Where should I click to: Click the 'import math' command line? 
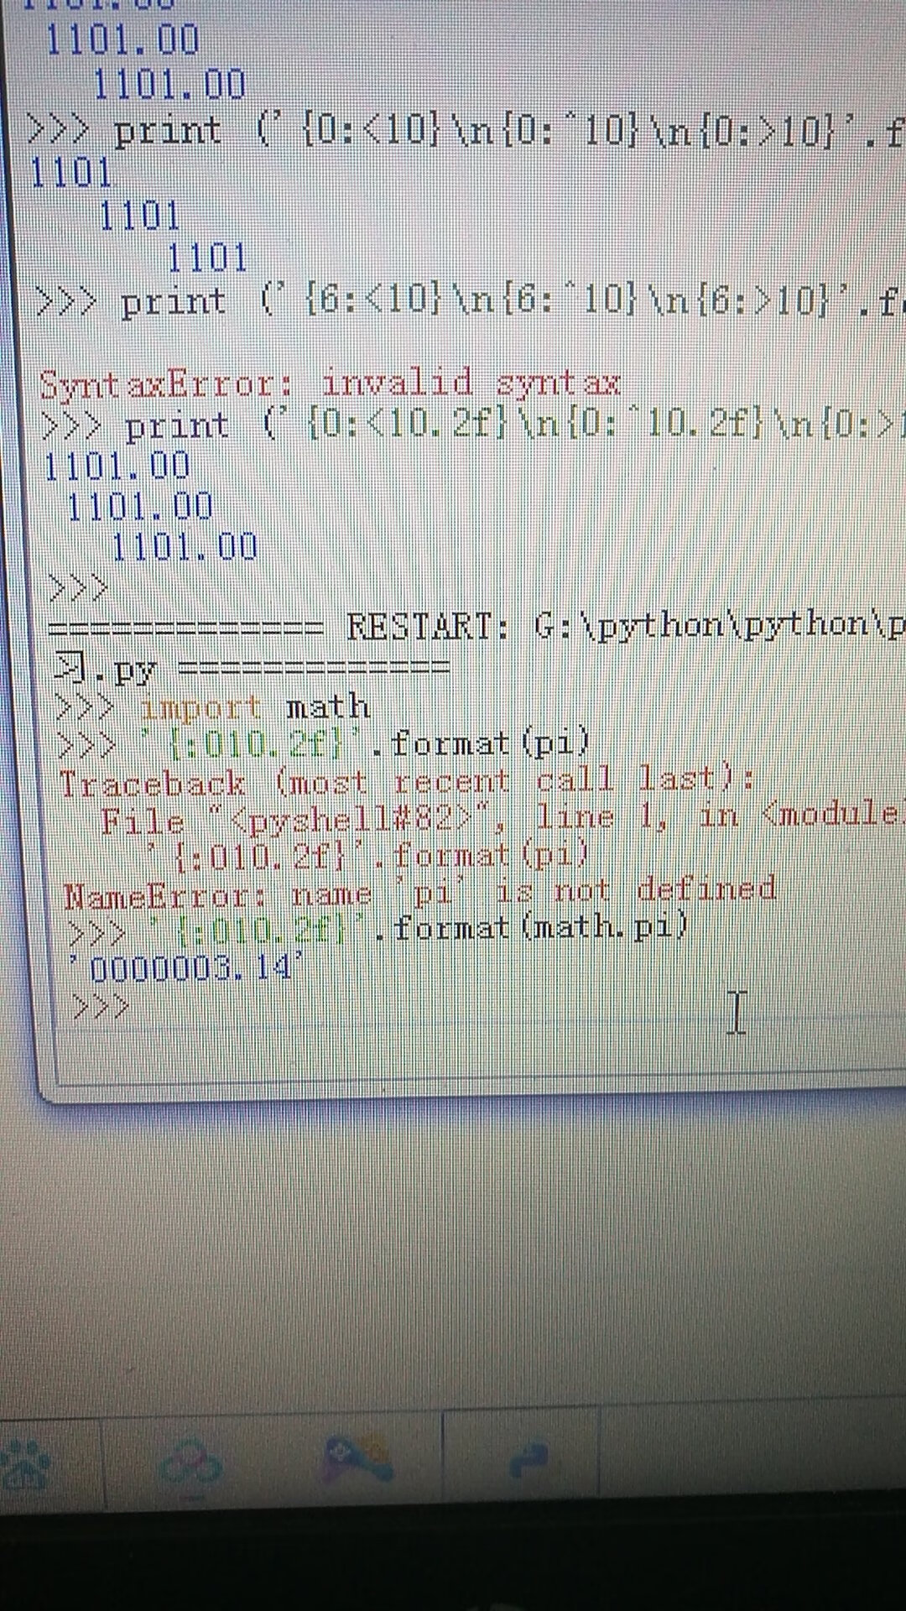point(213,708)
